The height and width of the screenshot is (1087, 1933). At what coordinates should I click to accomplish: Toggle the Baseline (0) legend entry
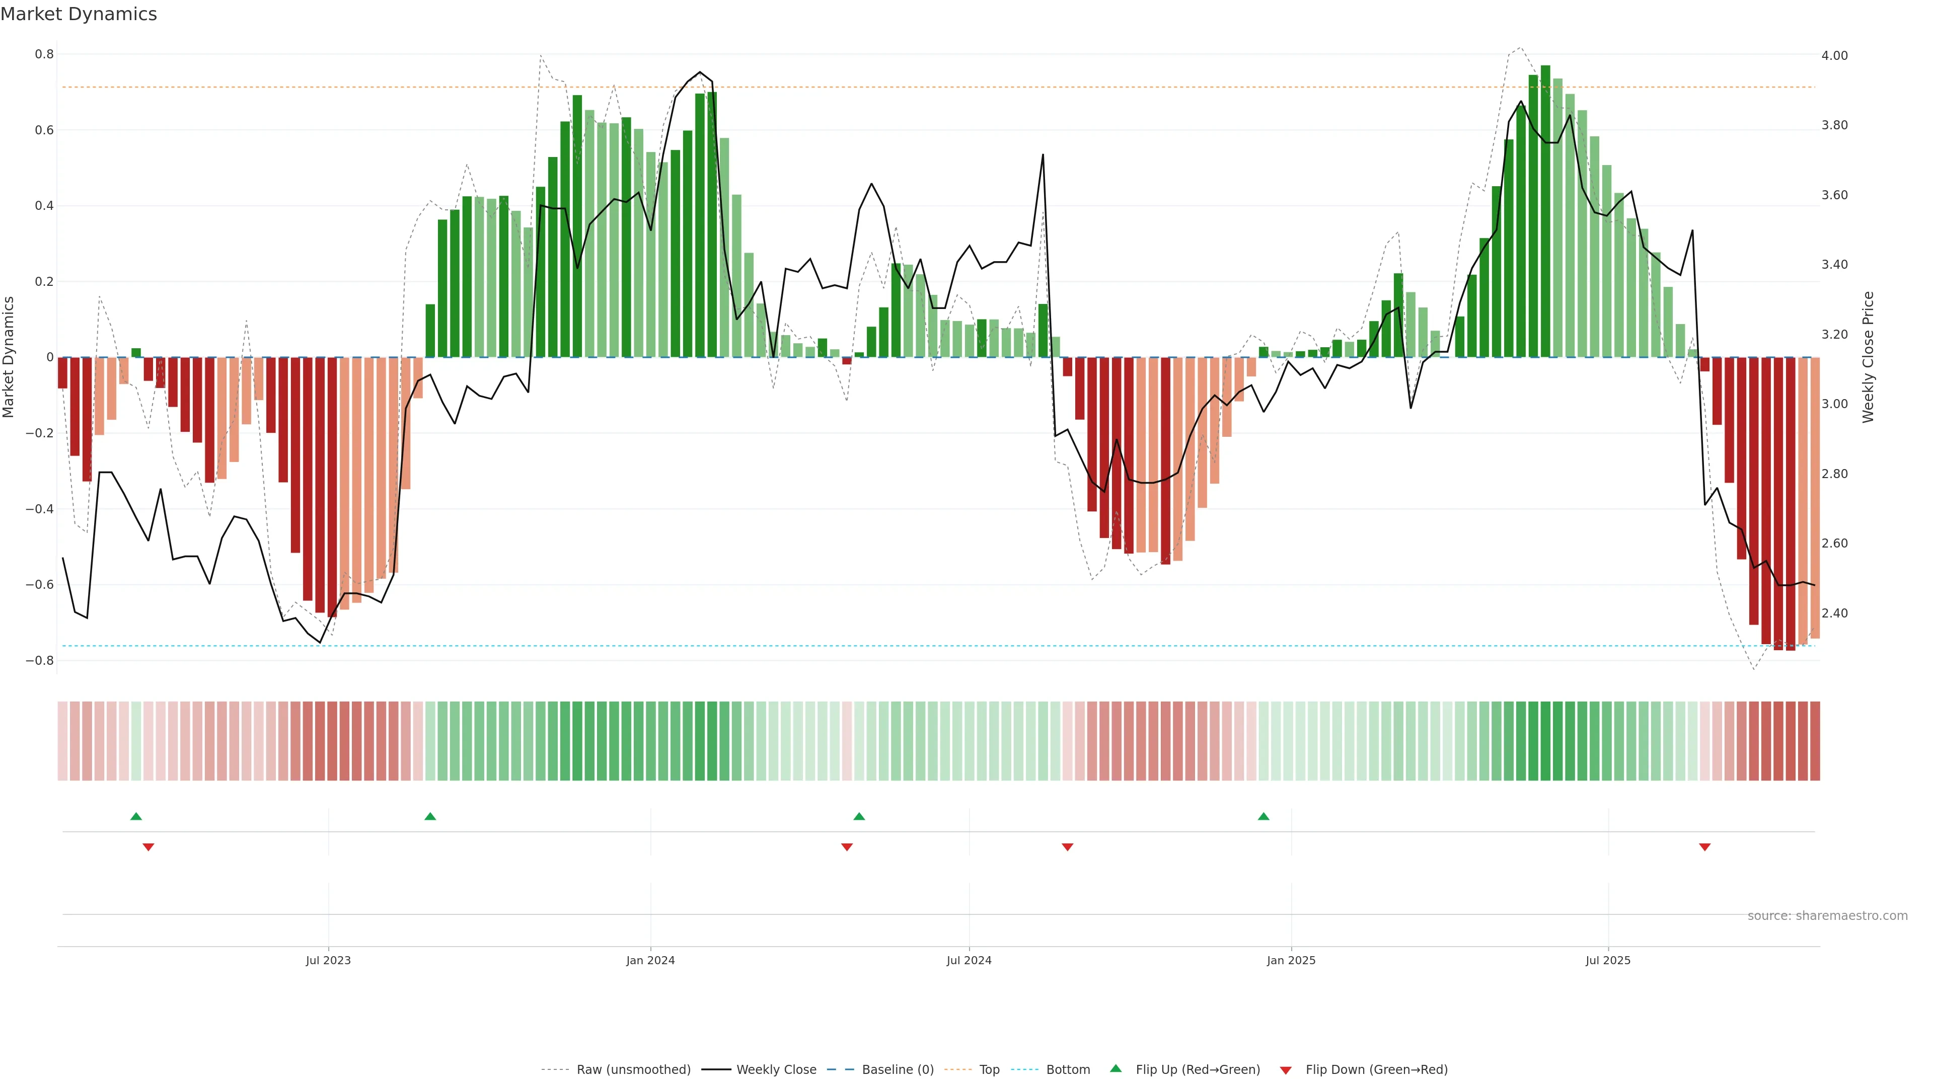[898, 1070]
